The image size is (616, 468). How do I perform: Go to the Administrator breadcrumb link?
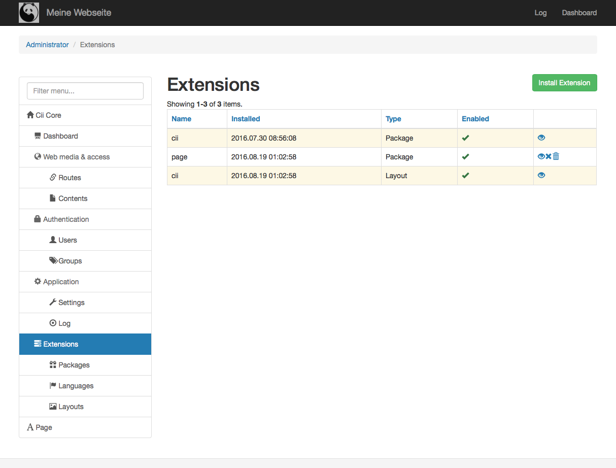coord(47,45)
